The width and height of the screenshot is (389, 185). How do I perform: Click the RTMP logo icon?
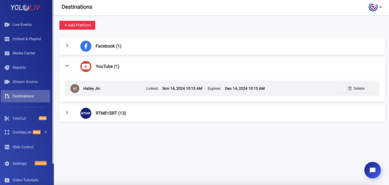coord(86,113)
